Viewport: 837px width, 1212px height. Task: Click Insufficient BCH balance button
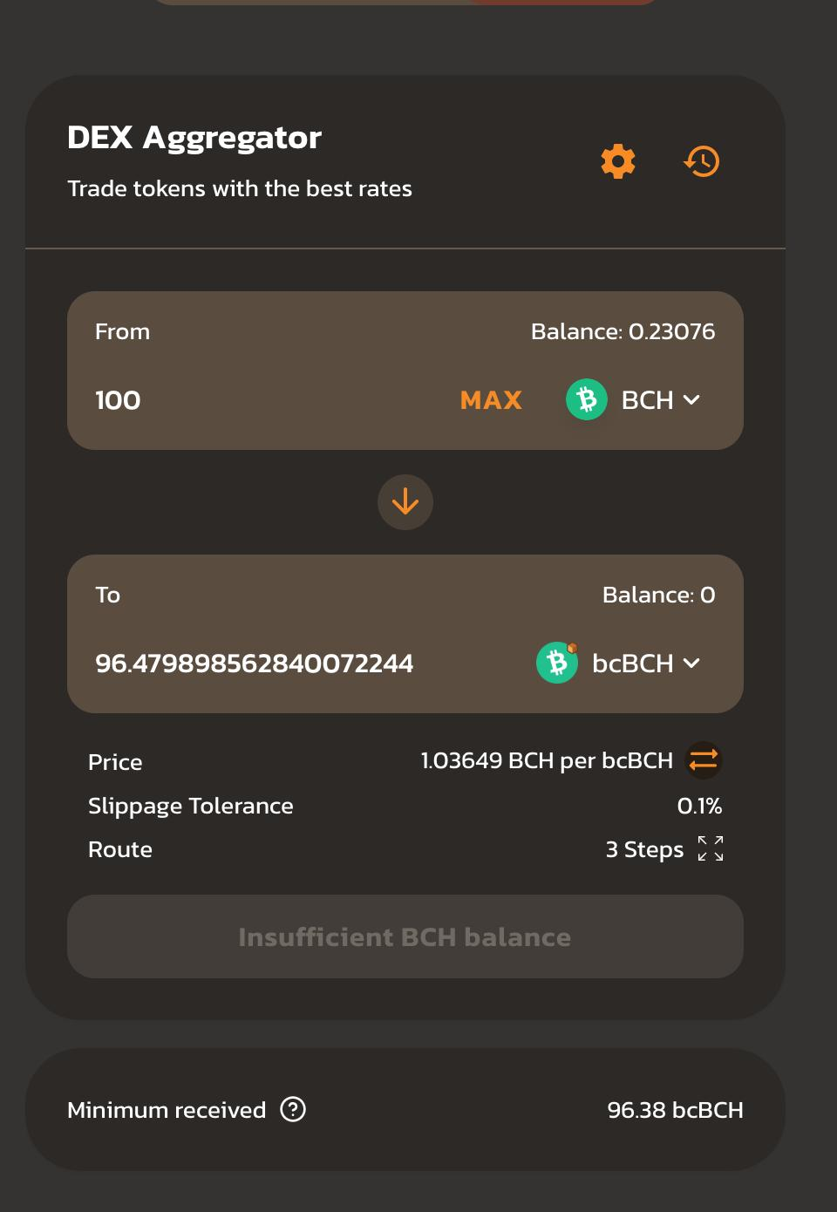(405, 936)
